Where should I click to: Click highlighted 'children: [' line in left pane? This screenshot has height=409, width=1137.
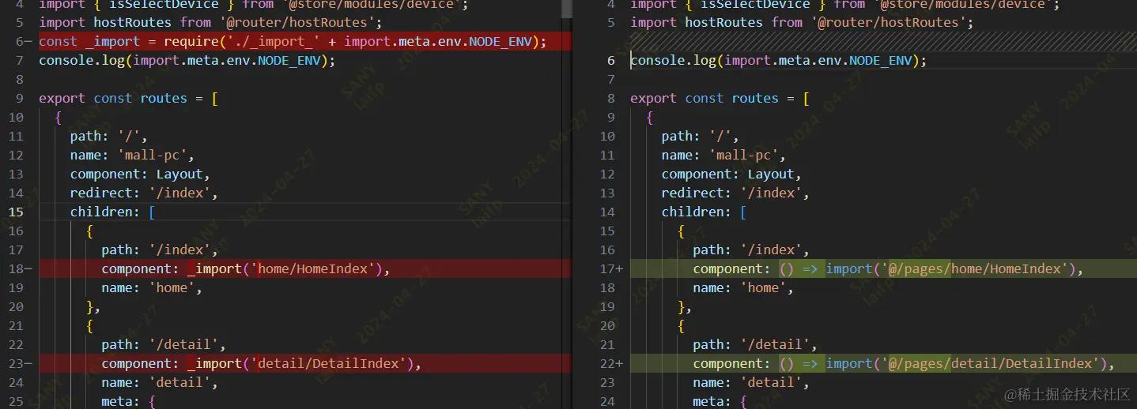point(112,212)
